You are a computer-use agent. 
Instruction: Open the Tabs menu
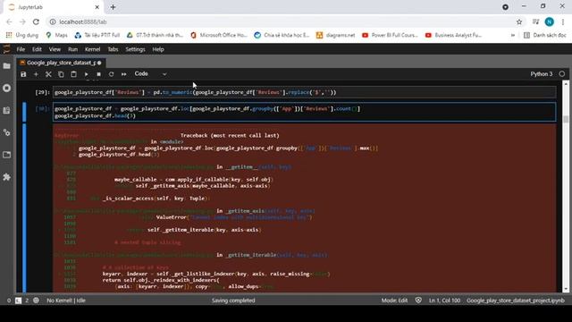(x=113, y=49)
